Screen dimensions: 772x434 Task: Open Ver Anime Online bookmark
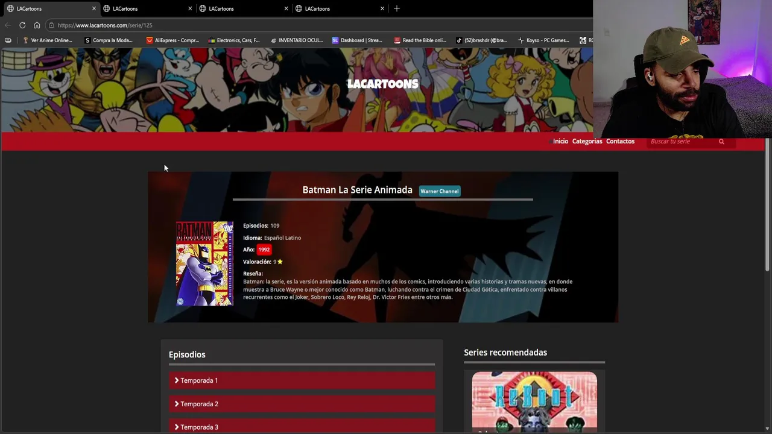pos(47,40)
